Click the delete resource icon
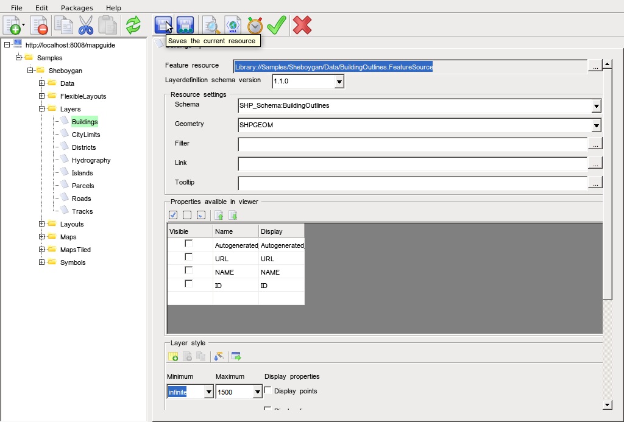The width and height of the screenshot is (624, 422). click(39, 26)
